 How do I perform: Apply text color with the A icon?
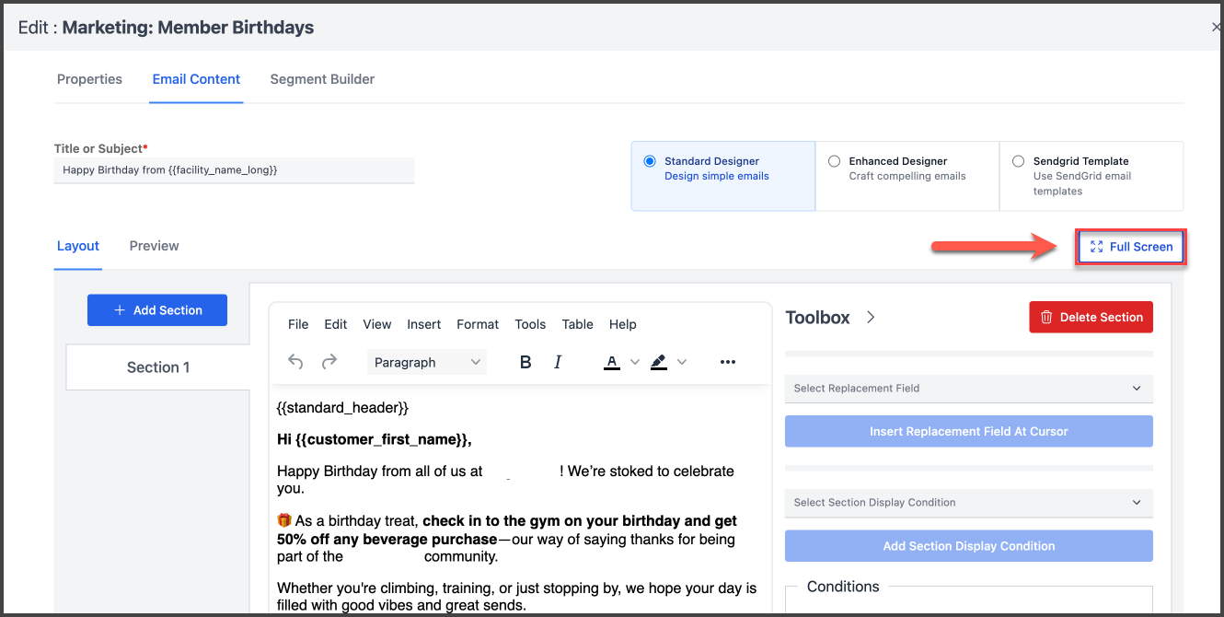[x=612, y=362]
